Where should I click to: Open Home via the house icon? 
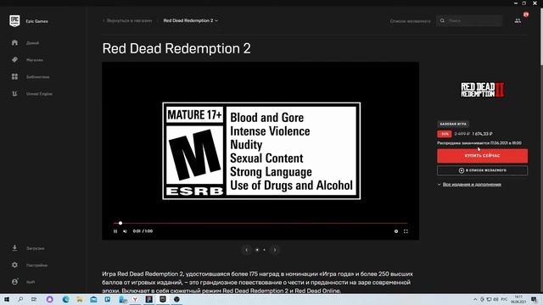pos(14,42)
